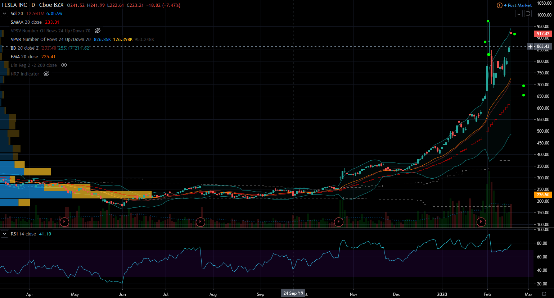The image size is (554, 298).
Task: Click the 2020 label on time axis
Action: [442, 294]
